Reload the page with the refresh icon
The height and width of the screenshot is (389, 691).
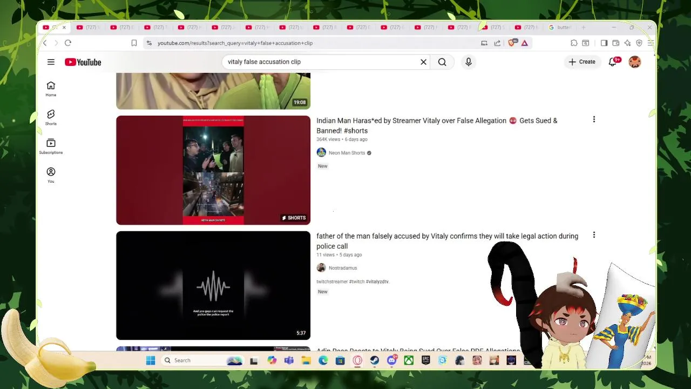pos(68,43)
